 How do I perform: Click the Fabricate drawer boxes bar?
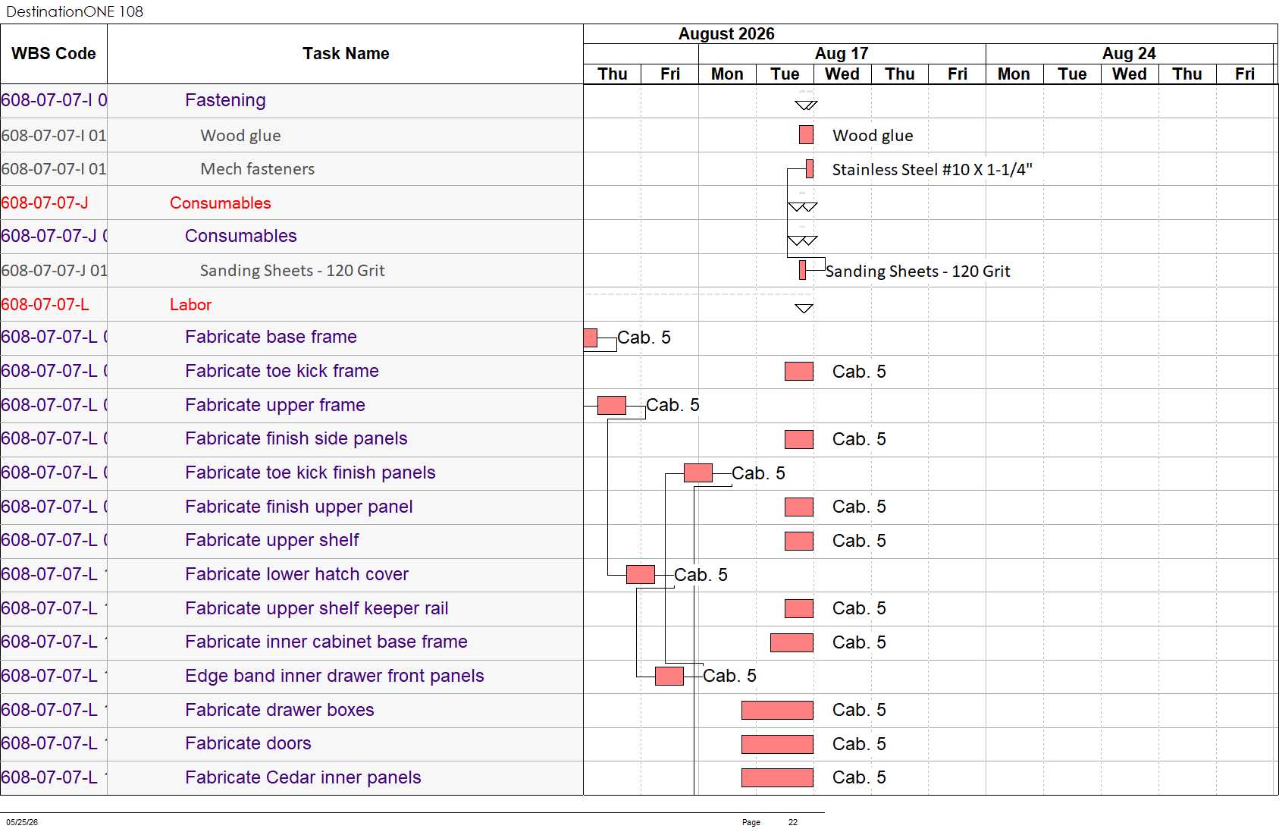coord(777,710)
